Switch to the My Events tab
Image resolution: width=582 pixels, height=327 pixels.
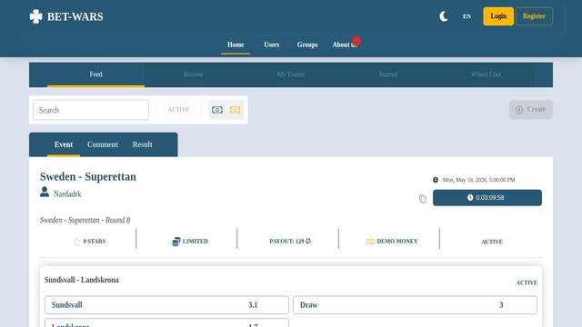tap(291, 74)
